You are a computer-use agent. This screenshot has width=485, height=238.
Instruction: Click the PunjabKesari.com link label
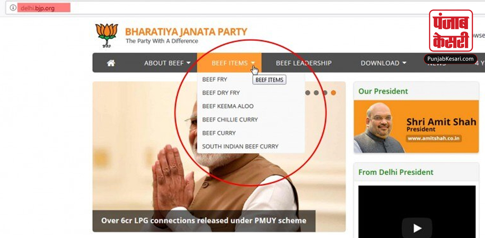tap(450, 59)
